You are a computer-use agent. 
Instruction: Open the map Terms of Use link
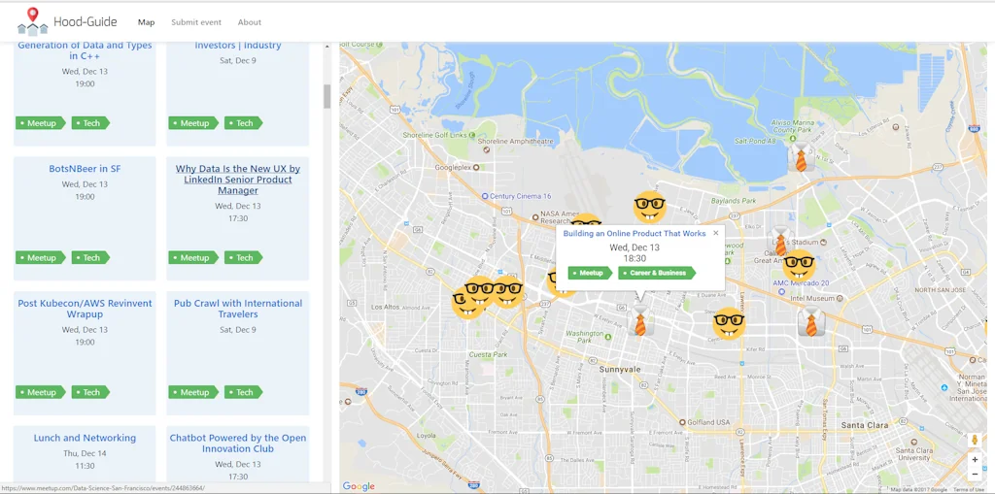point(969,489)
